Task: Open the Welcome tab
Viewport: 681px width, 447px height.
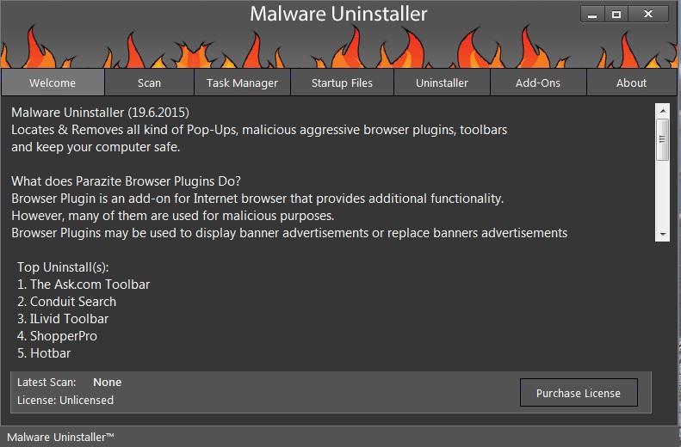Action: tap(53, 83)
